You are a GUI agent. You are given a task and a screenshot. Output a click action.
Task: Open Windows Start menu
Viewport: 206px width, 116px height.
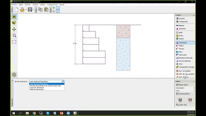tap(14, 113)
